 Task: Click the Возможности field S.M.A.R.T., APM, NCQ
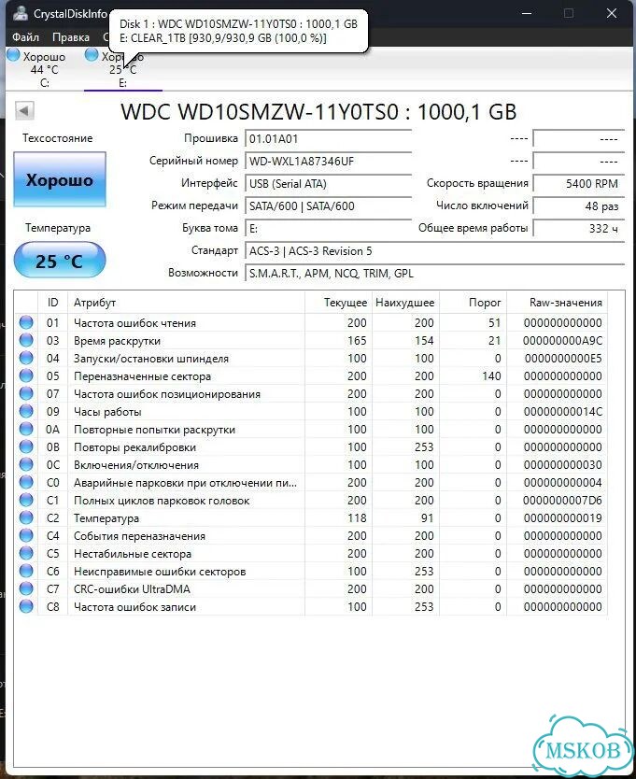point(435,274)
